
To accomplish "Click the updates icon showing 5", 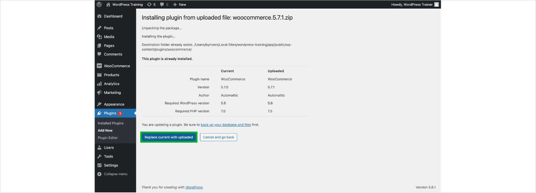I will 149,5.
